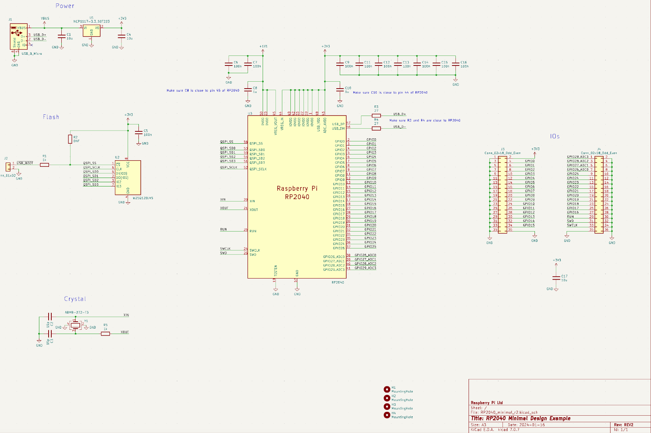Select resistor R4 on the USB_D- line
The image size is (651, 433).
click(376, 128)
